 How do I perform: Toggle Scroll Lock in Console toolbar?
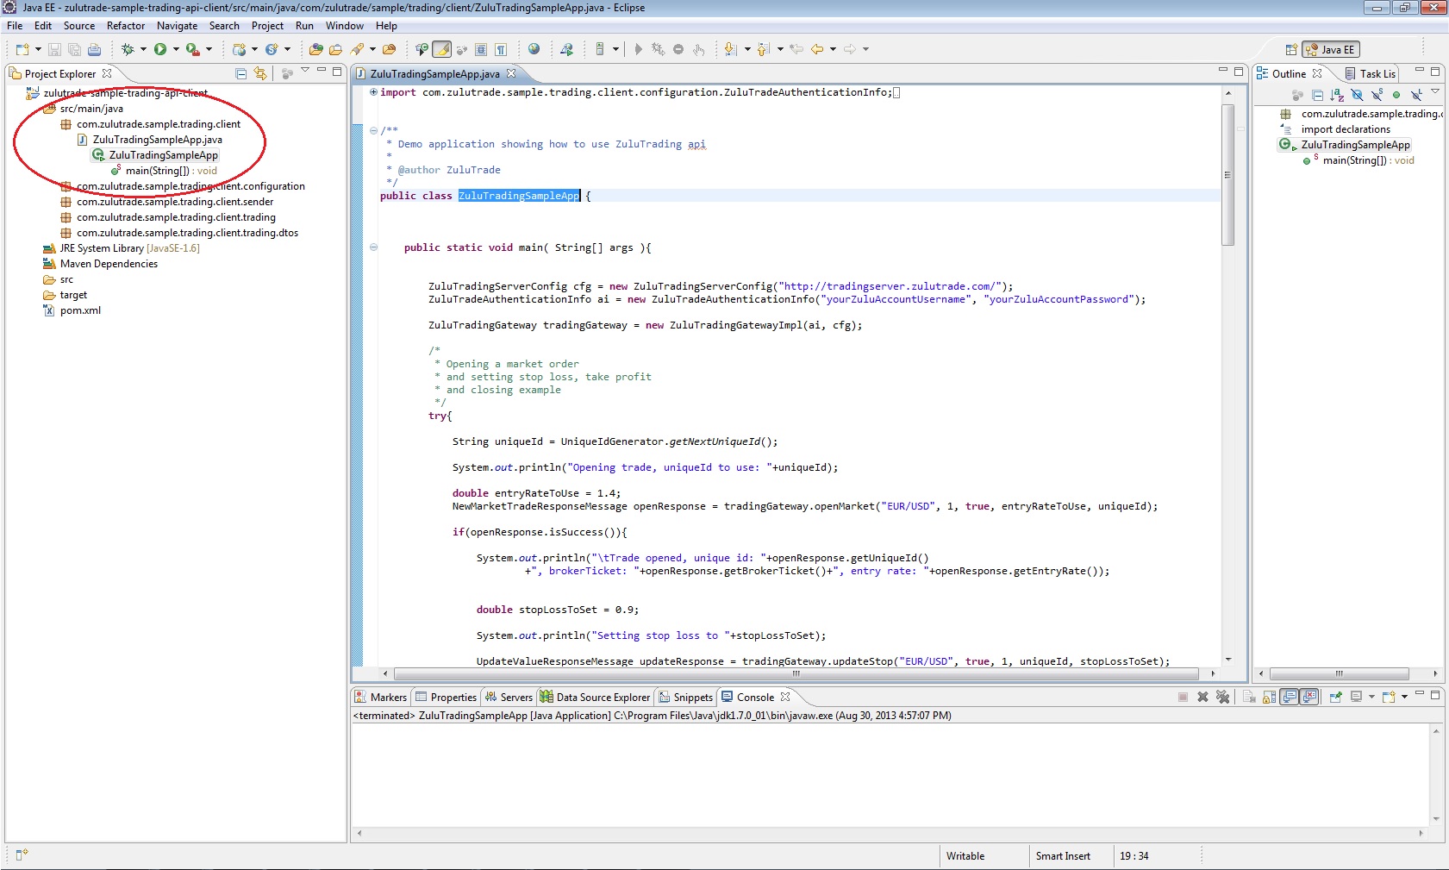[1269, 697]
